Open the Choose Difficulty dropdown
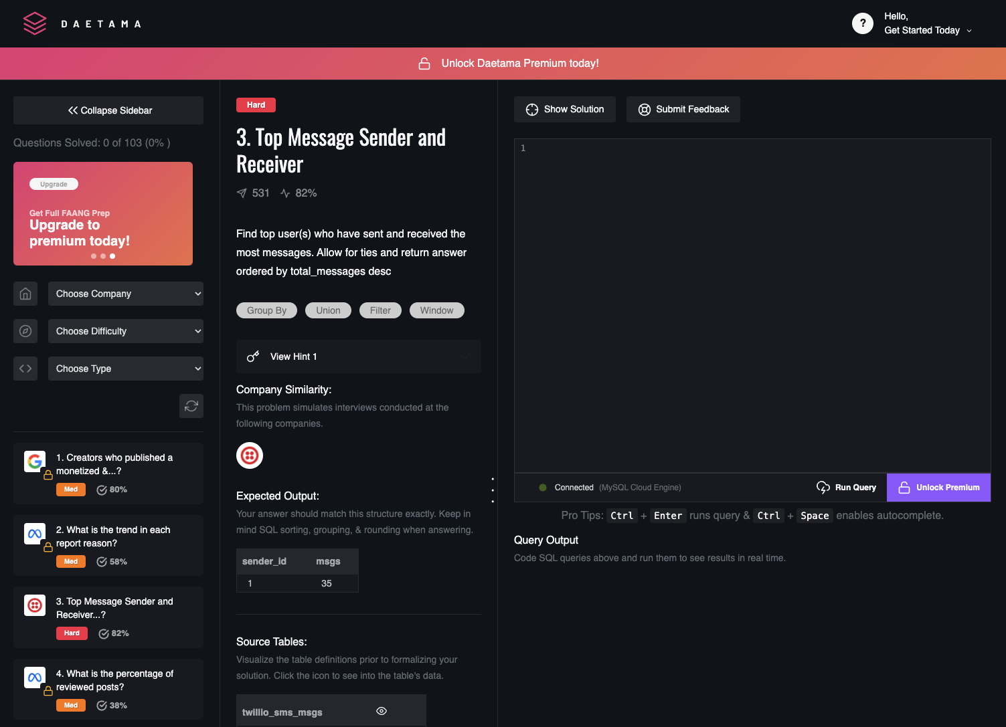 click(126, 331)
